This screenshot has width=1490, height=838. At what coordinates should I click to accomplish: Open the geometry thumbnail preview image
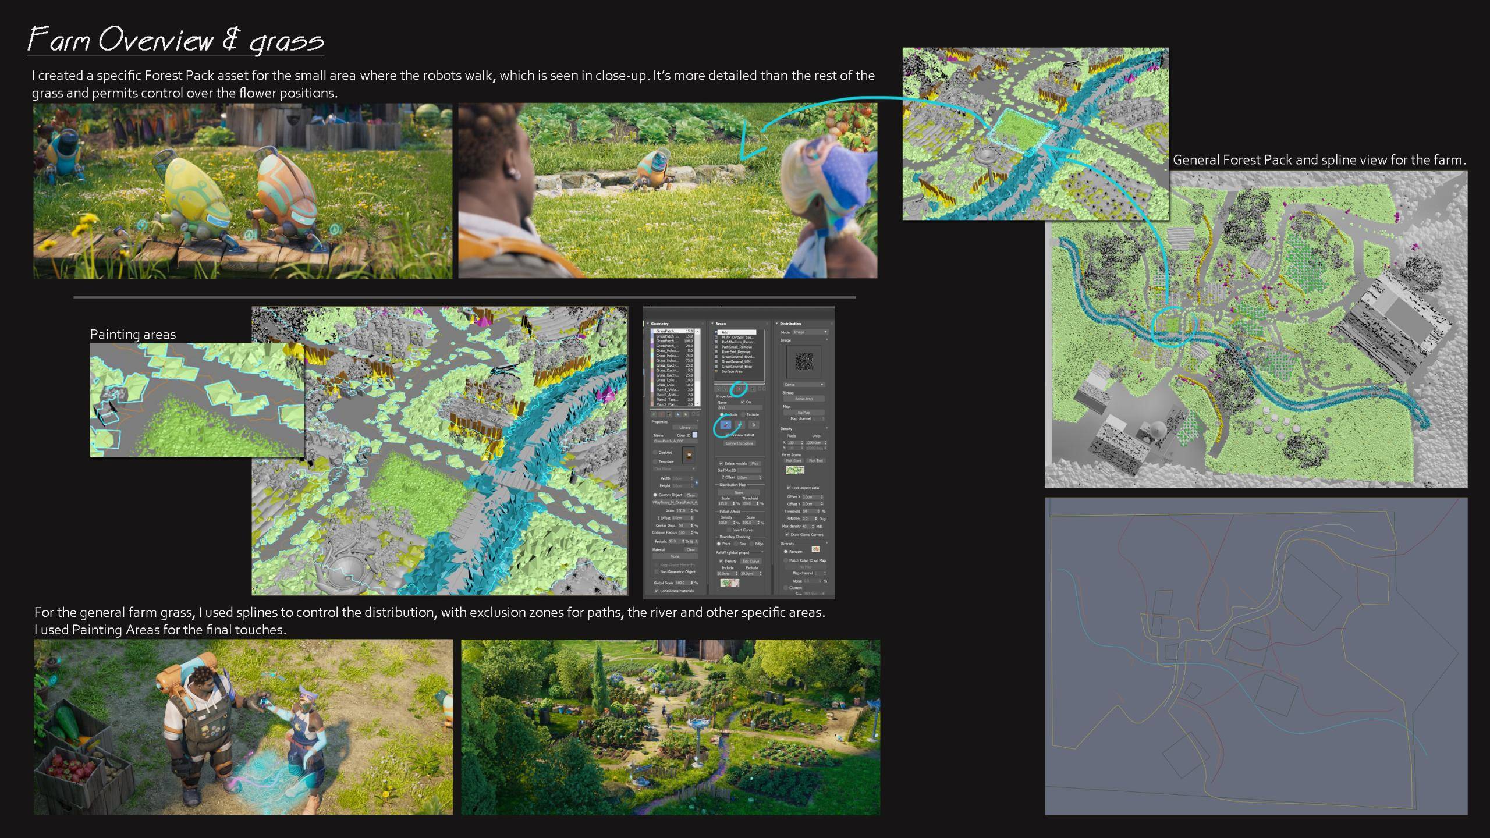click(689, 454)
